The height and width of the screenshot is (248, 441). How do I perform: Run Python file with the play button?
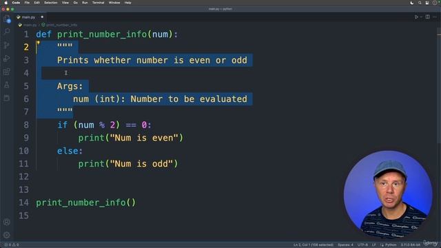point(416,17)
